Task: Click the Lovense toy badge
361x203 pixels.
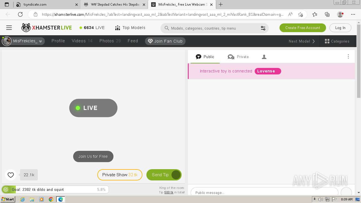Action: pyautogui.click(x=268, y=71)
